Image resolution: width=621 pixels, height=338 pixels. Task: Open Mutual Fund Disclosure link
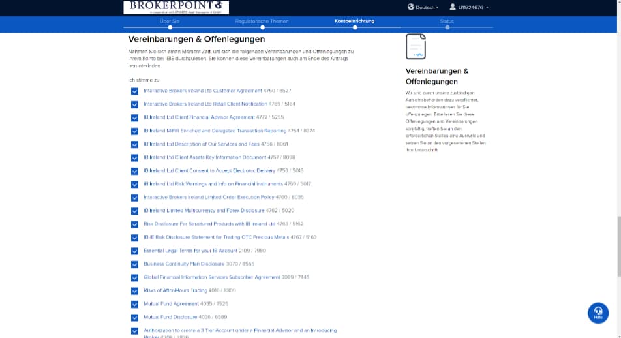click(170, 317)
